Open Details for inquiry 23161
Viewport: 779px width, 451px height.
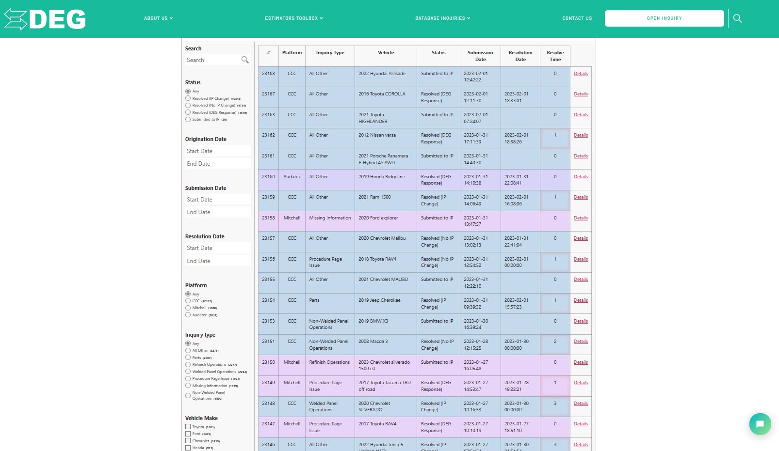[x=581, y=156]
